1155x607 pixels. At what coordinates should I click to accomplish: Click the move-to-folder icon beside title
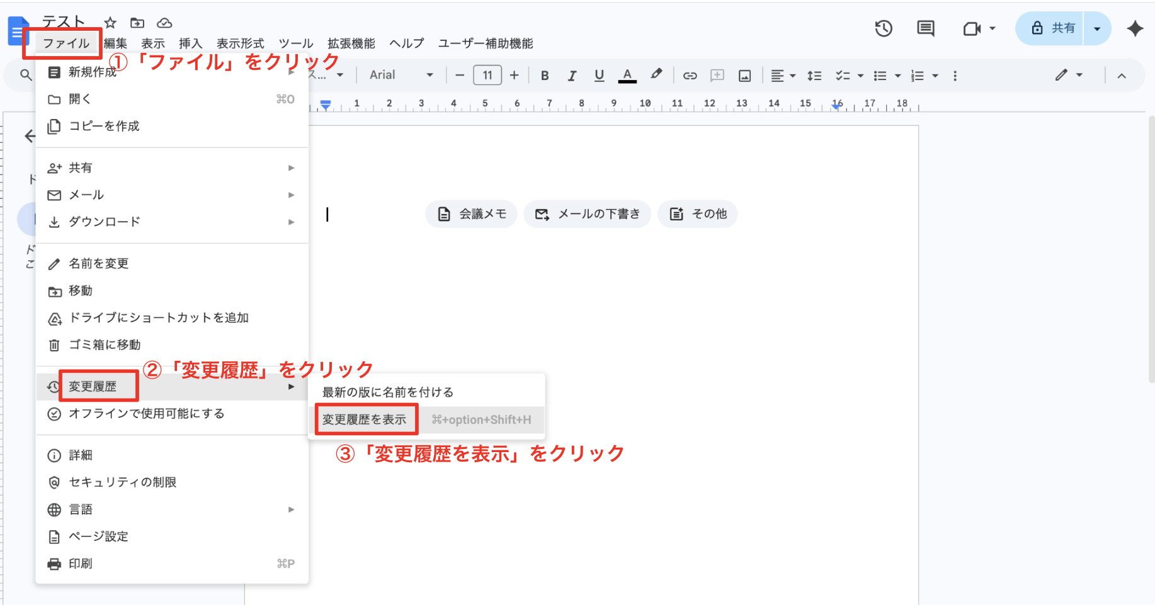click(137, 23)
